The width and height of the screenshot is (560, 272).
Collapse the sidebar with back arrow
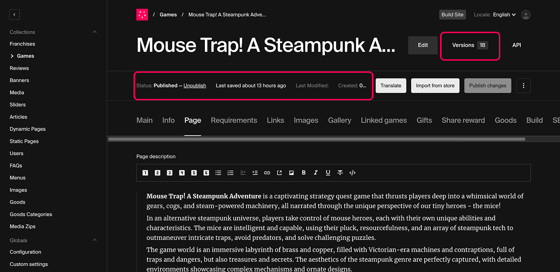tap(14, 15)
